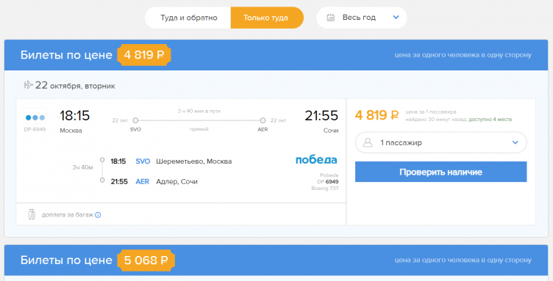This screenshot has height=281, width=553.
Task: Click the доступно 4 места availability text
Action: coord(490,120)
